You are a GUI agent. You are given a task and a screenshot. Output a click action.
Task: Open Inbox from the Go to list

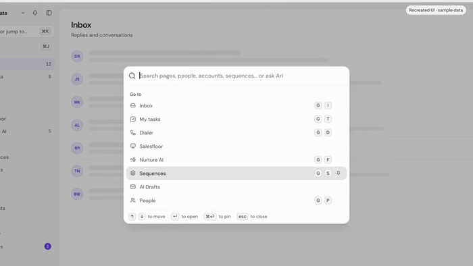(236, 105)
